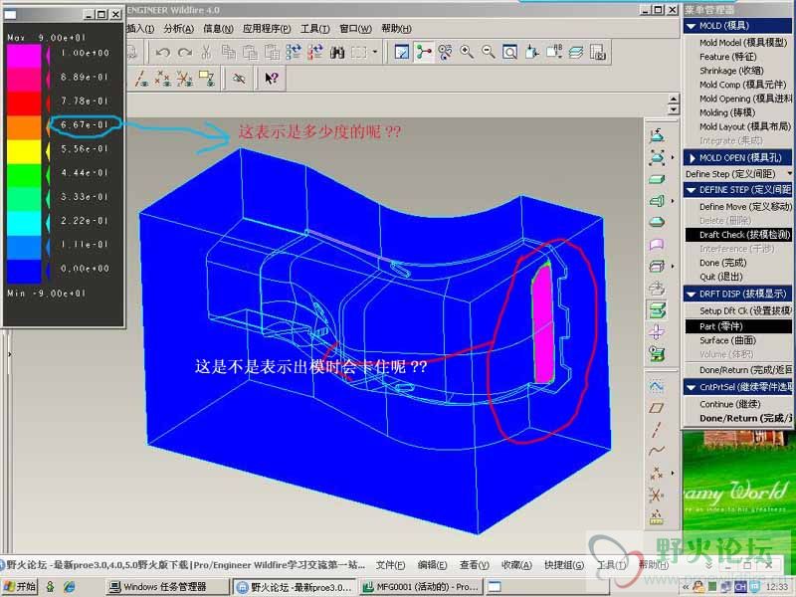Image resolution: width=796 pixels, height=597 pixels.
Task: Open the binoculars search tool
Action: (337, 53)
